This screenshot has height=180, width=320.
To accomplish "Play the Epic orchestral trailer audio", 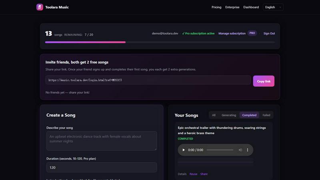I will click(x=184, y=150).
